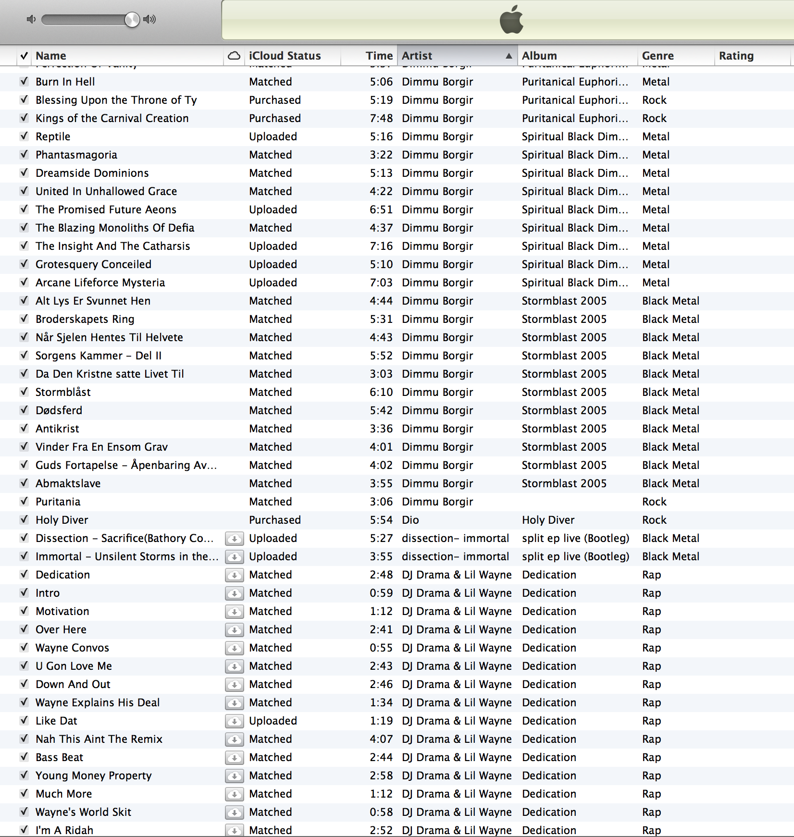
Task: Toggle checkbox for Holy Diver
Action: coord(24,519)
